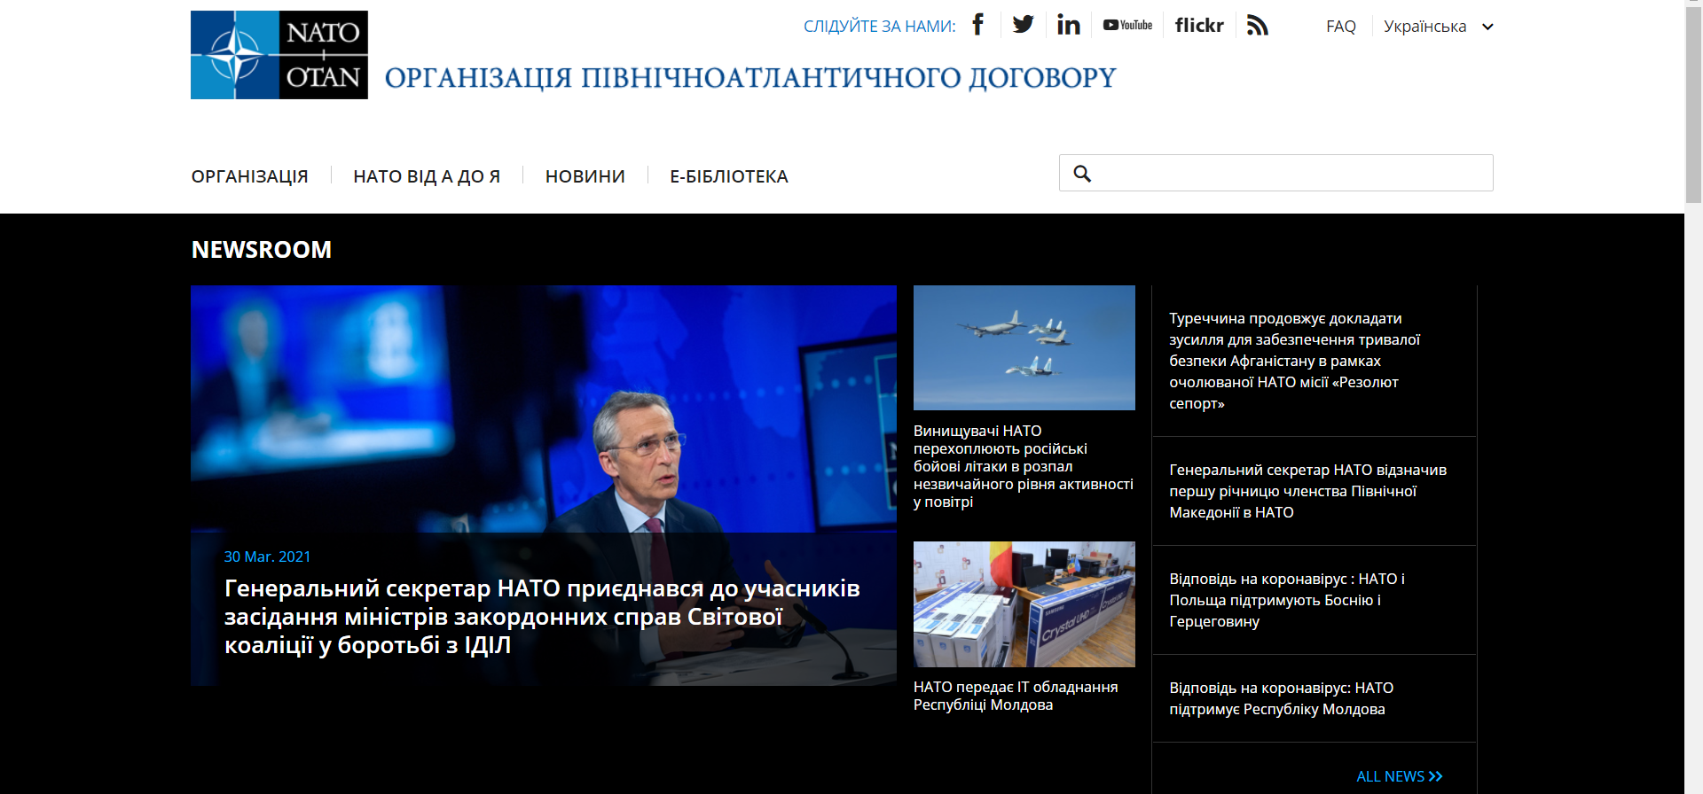Open NATO's flickr photo link

pos(1199,25)
